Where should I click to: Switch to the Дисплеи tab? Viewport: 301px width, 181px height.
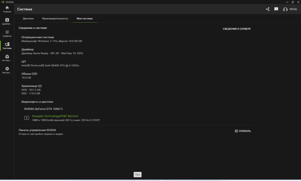28,18
